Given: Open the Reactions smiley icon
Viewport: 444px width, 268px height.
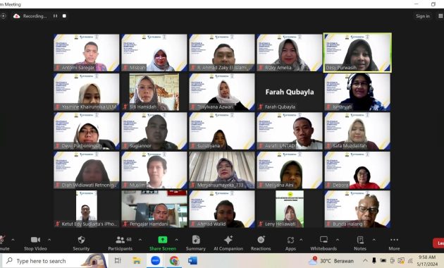Looking at the screenshot, I should click(x=261, y=240).
